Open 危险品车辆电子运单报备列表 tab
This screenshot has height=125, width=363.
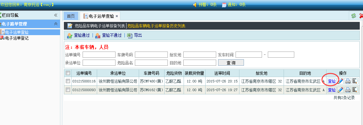pos(100,26)
